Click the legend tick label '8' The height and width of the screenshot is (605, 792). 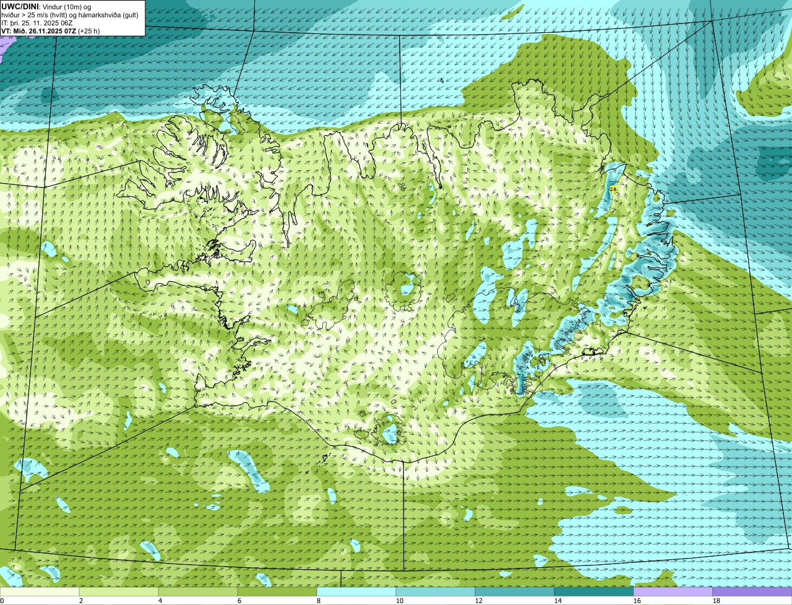pos(319,601)
